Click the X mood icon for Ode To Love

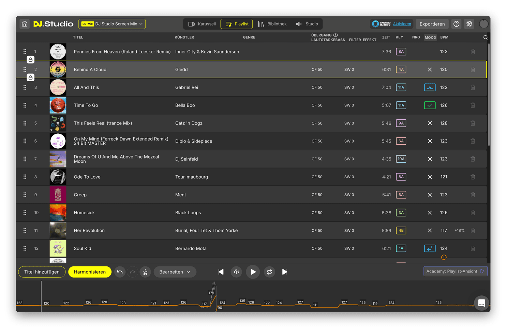click(430, 177)
